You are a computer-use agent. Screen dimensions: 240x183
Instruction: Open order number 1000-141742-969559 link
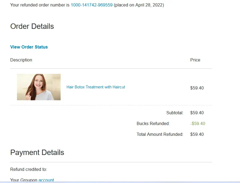pyautogui.click(x=92, y=5)
